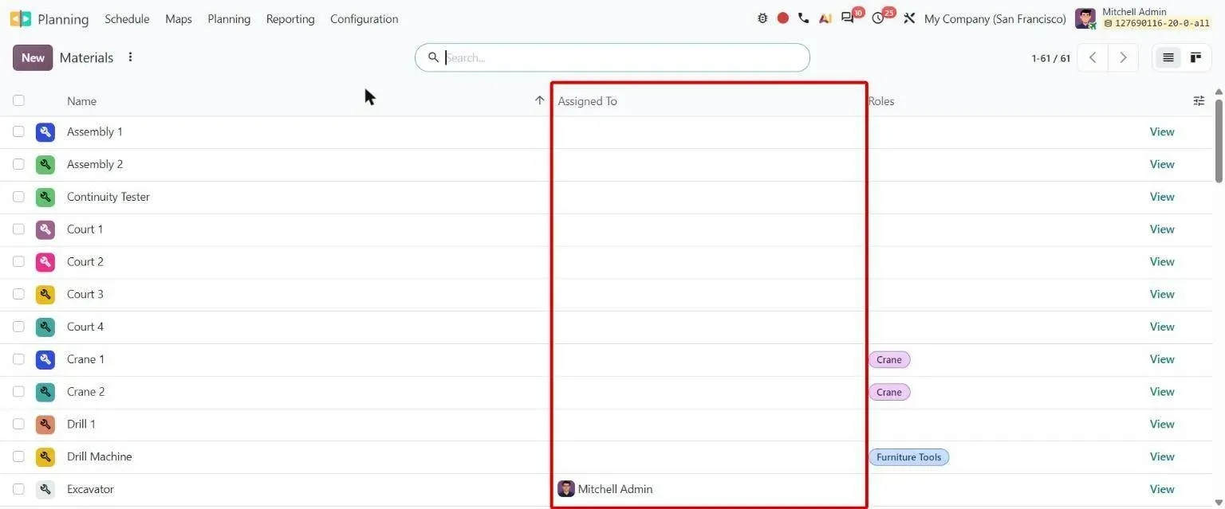Open the Maps menu

(x=179, y=18)
